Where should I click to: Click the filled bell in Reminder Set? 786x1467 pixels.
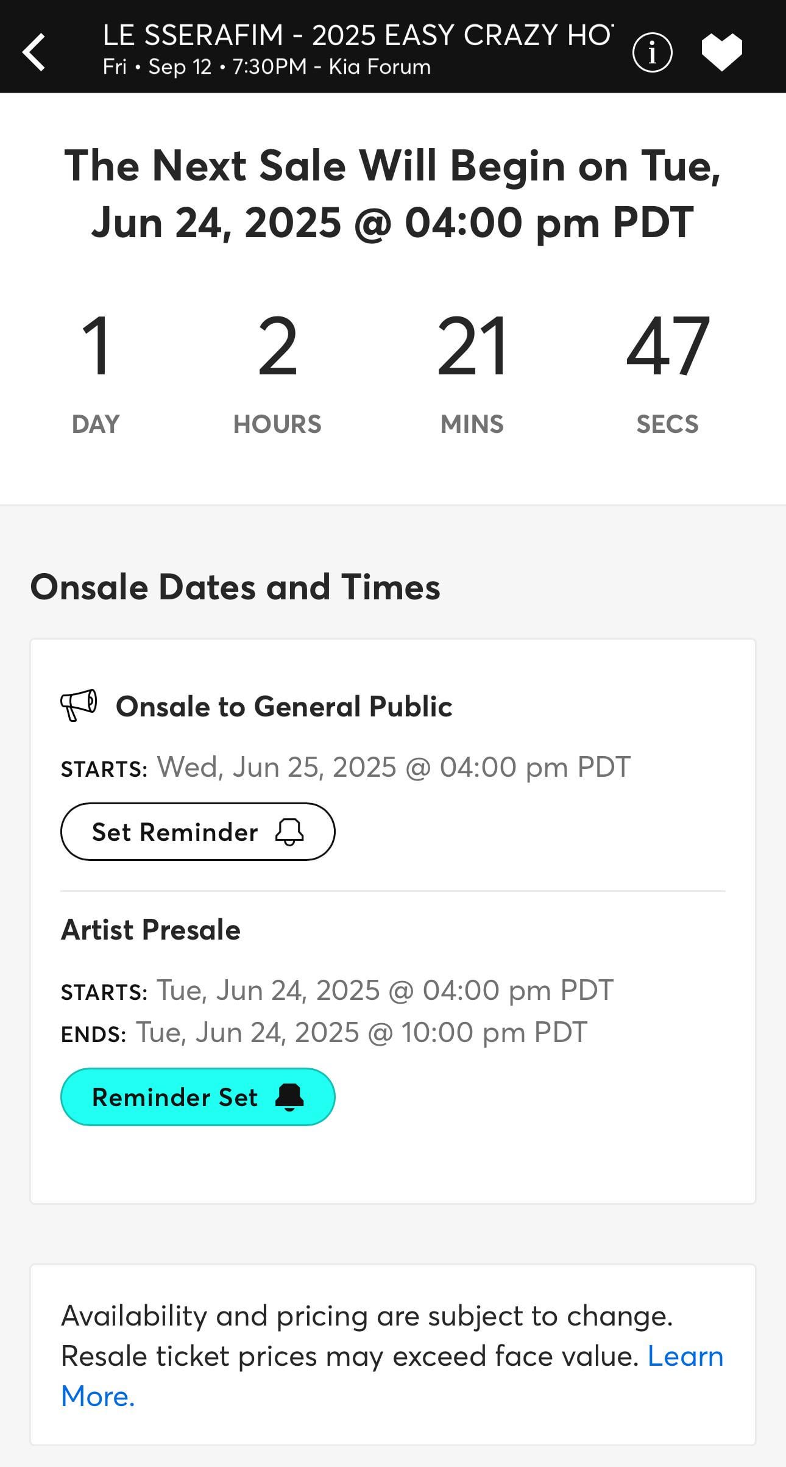pyautogui.click(x=289, y=1098)
